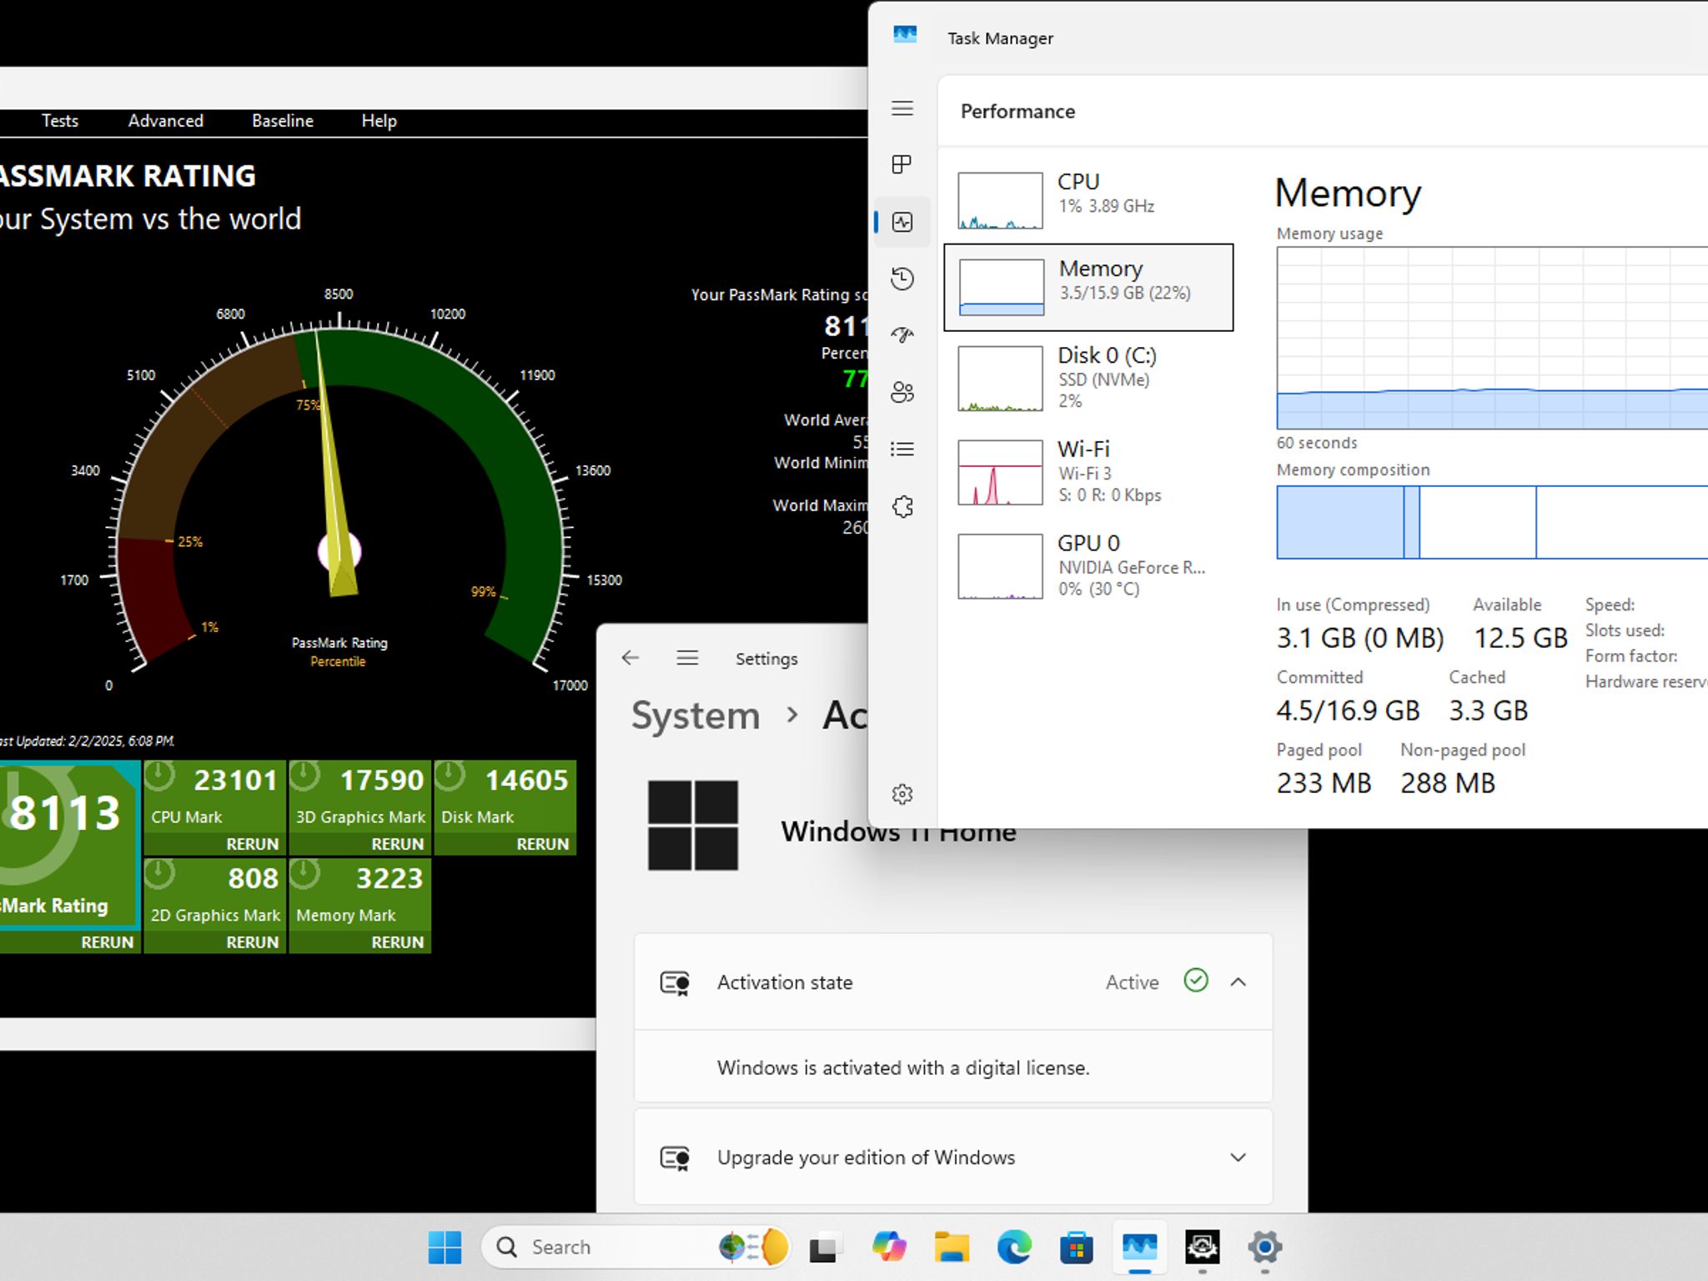Open Users page in Task Manager sidebar
Screen dimensions: 1708x1281
[902, 392]
